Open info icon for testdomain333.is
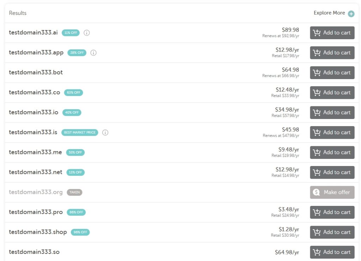The width and height of the screenshot is (361, 261). [x=105, y=132]
